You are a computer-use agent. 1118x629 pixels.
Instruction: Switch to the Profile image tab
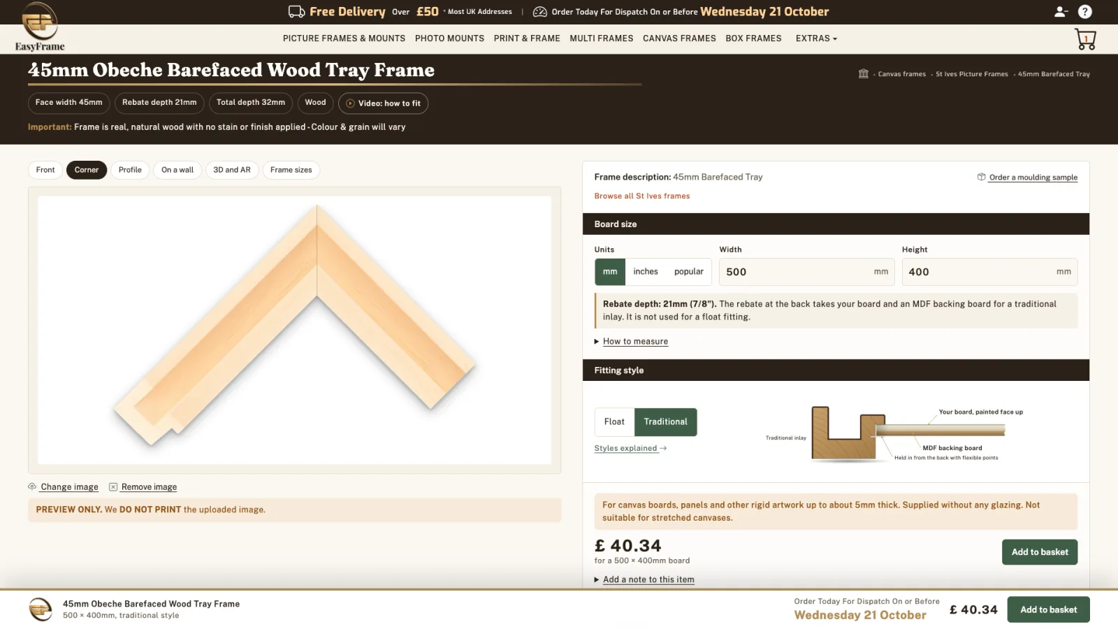(130, 170)
